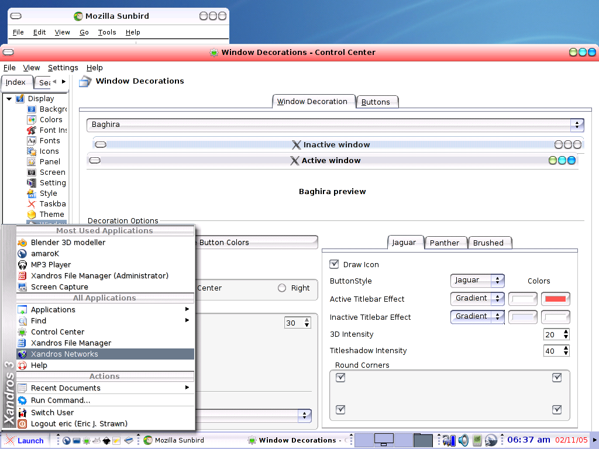The image size is (599, 449).
Task: Click the notepad pencil icon in quick launch
Action: tap(116, 441)
